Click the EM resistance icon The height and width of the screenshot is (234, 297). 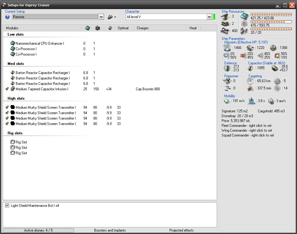pyautogui.click(x=226, y=56)
